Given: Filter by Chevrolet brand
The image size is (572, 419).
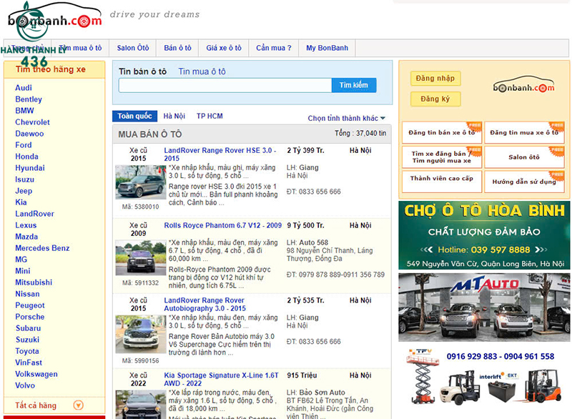Looking at the screenshot, I should [32, 122].
